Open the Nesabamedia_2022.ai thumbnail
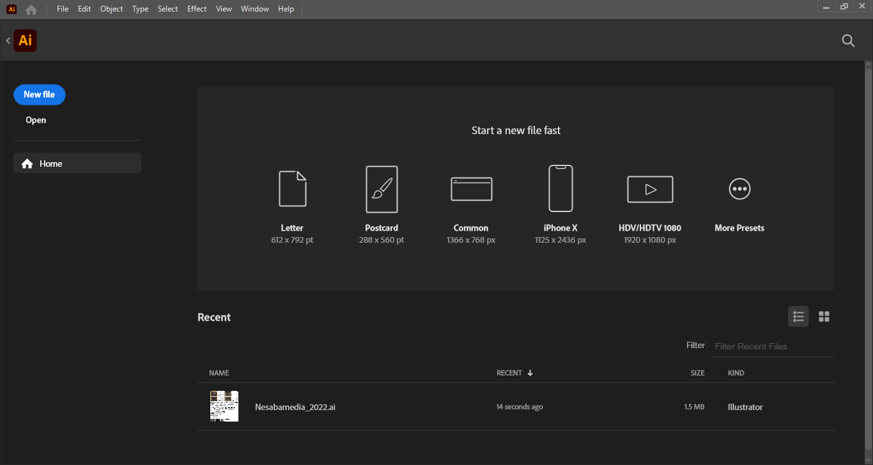The width and height of the screenshot is (873, 465). coord(224,406)
